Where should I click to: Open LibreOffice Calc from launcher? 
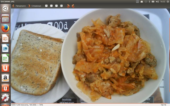(5, 58)
